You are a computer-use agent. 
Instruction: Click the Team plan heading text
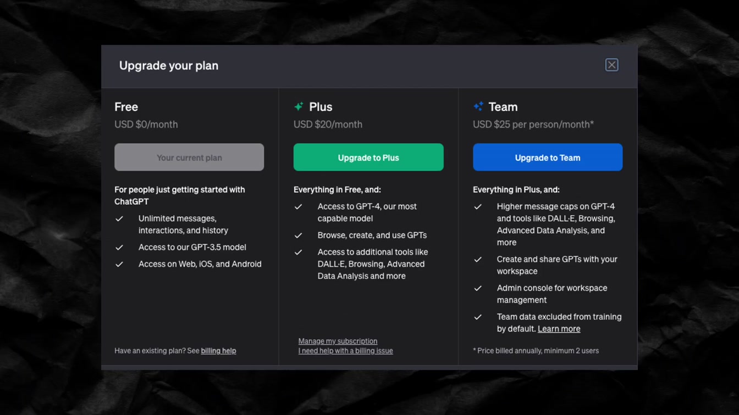click(x=503, y=106)
